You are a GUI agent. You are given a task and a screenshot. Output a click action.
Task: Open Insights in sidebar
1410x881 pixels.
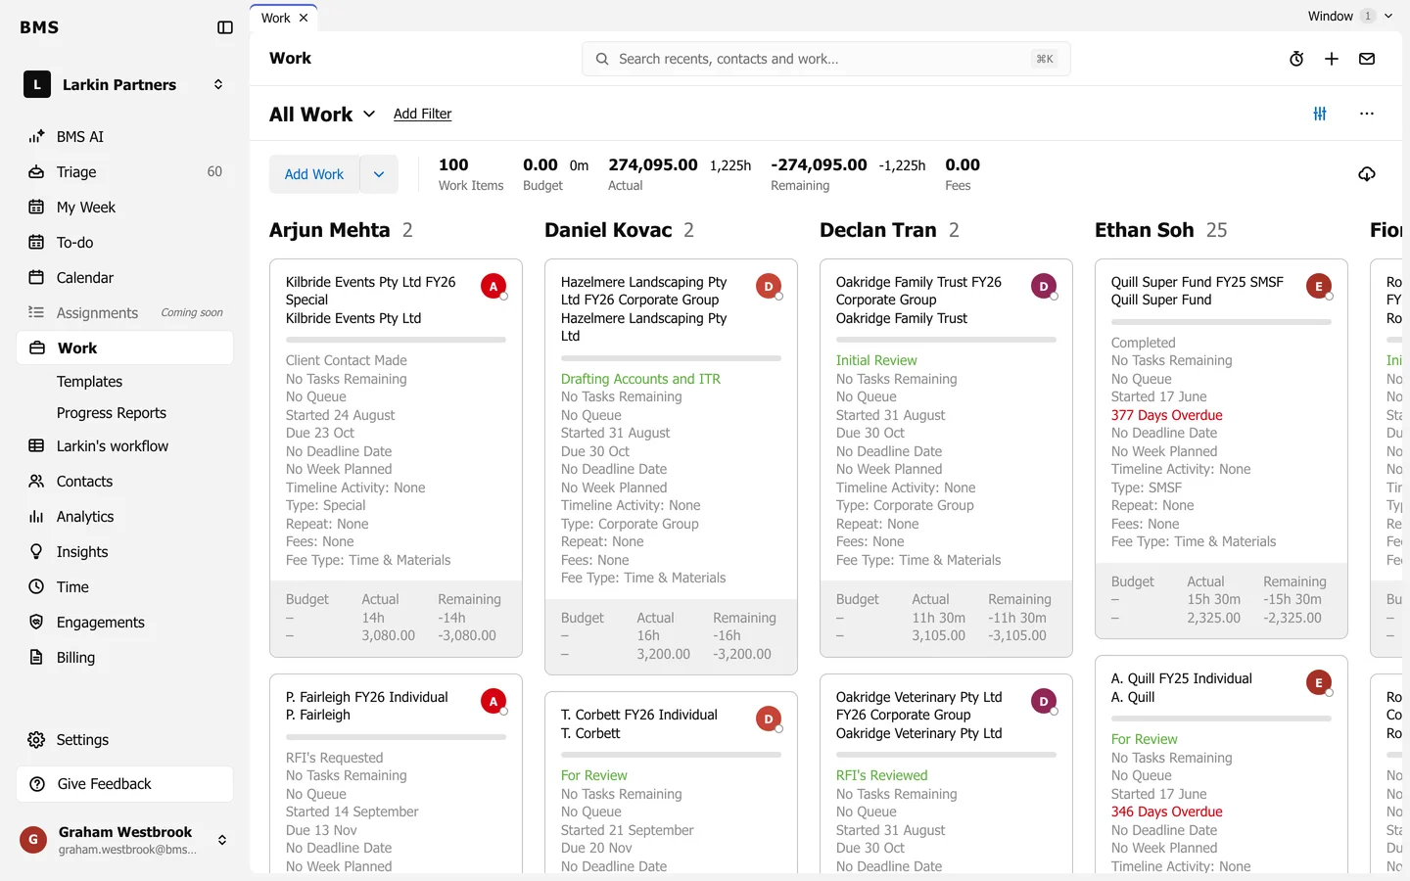point(124,552)
